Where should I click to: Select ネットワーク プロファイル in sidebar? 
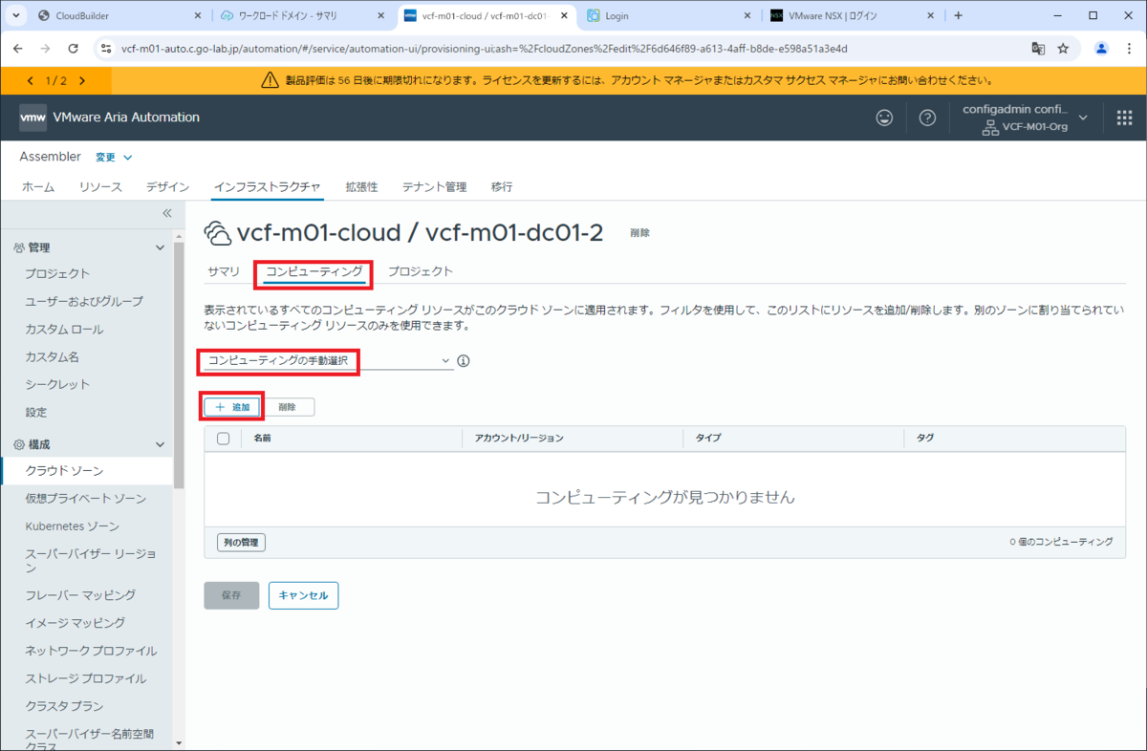pos(91,651)
